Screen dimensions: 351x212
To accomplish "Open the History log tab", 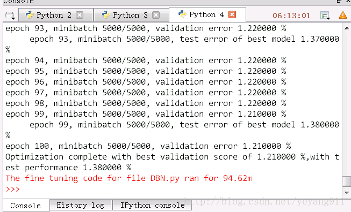I will [81, 205].
